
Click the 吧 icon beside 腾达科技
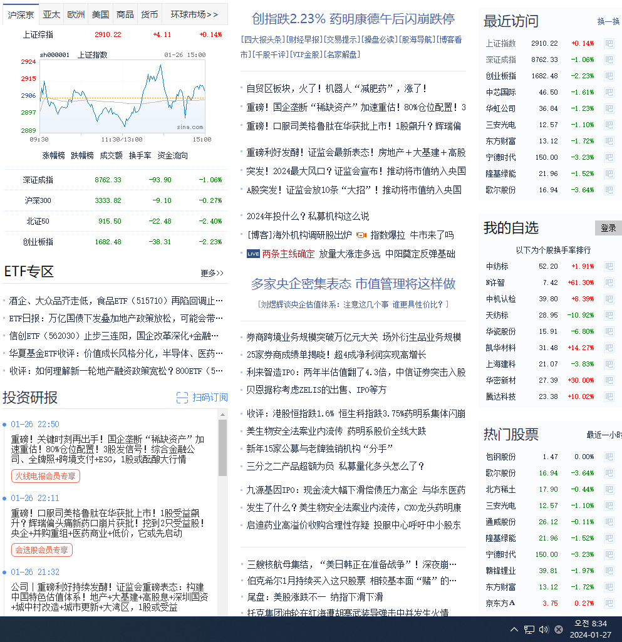click(609, 396)
